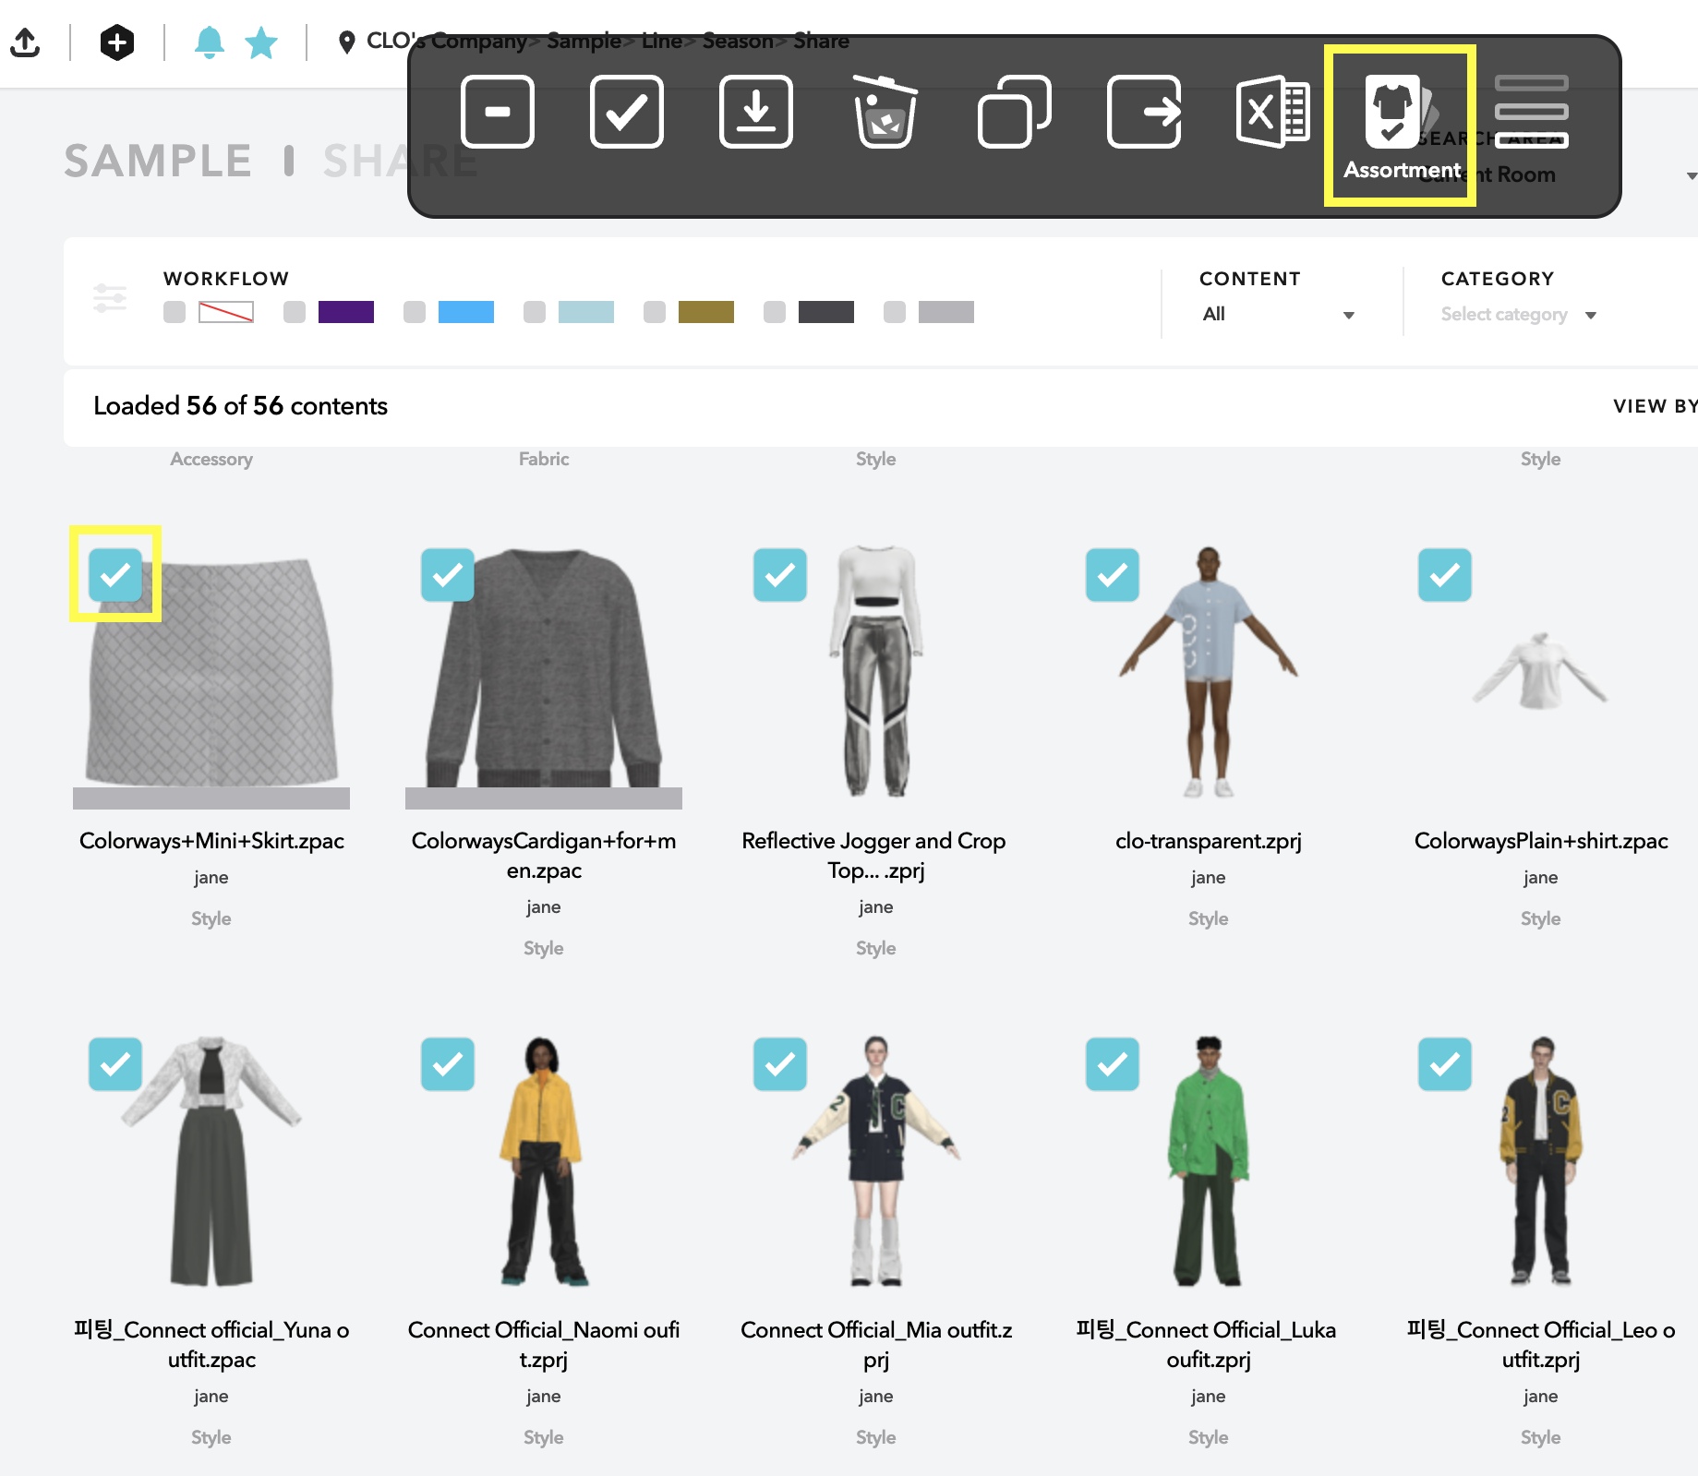This screenshot has width=1698, height=1476.
Task: Click the Assortment toolbar icon
Action: (x=1400, y=125)
